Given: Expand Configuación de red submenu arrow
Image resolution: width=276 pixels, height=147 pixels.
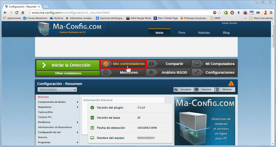Looking at the screenshot, I should pyautogui.click(x=77, y=132).
